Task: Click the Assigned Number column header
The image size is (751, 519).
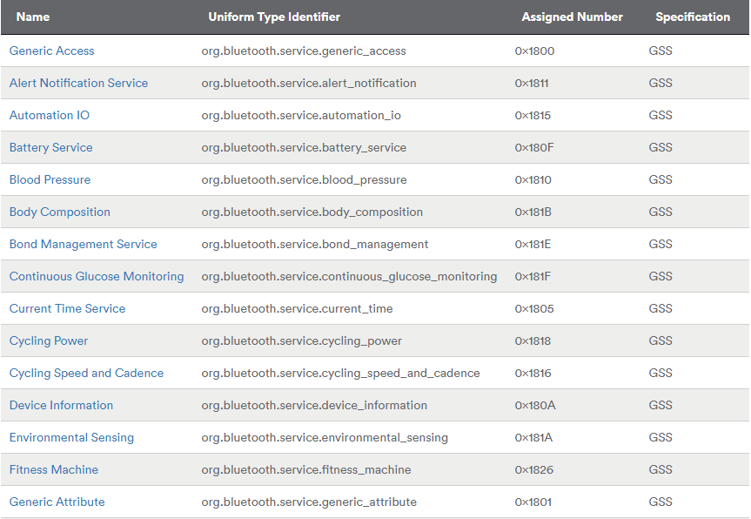Action: pyautogui.click(x=572, y=17)
